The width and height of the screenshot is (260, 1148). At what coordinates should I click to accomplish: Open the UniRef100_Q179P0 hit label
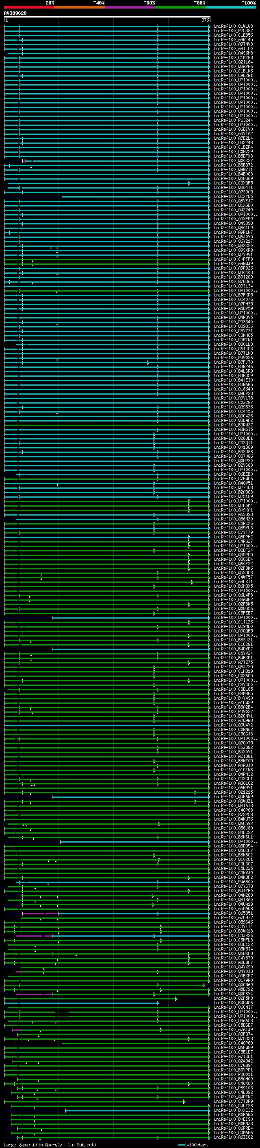tap(233, 981)
